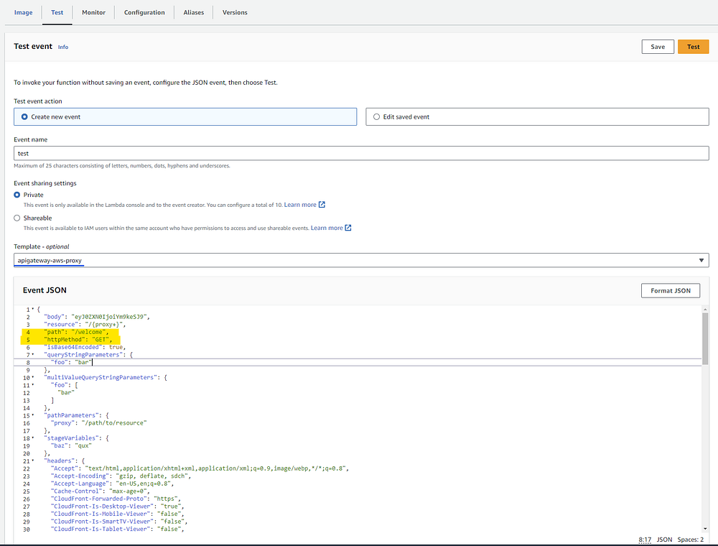Viewport: 718px width, 546px height.
Task: Click the orange Test button
Action: tap(694, 47)
